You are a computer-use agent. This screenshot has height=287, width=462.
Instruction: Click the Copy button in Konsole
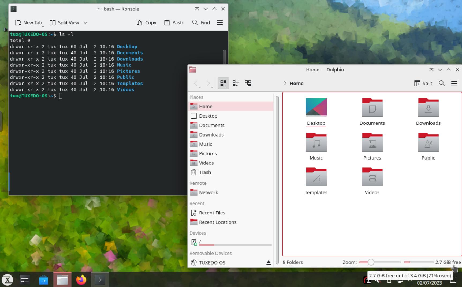click(x=147, y=22)
